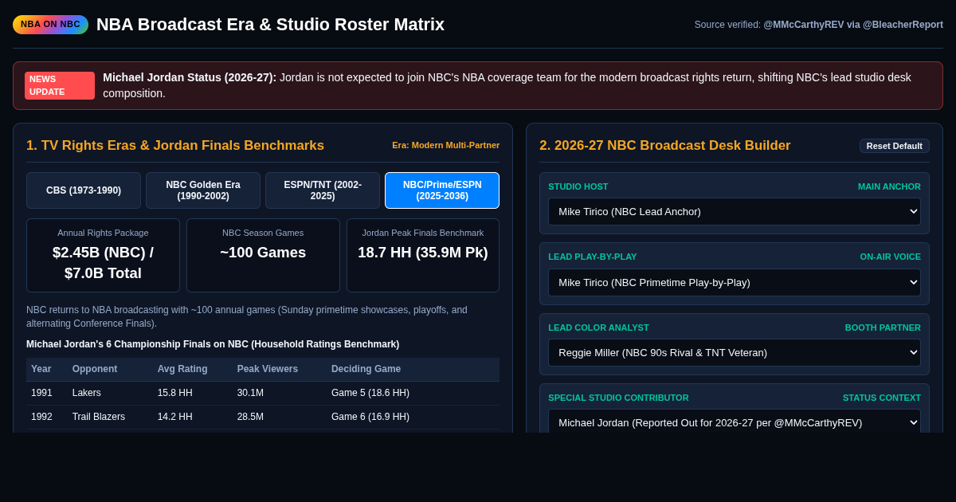The width and height of the screenshot is (956, 502).
Task: Click the NBC Season Games card
Action: [263, 256]
